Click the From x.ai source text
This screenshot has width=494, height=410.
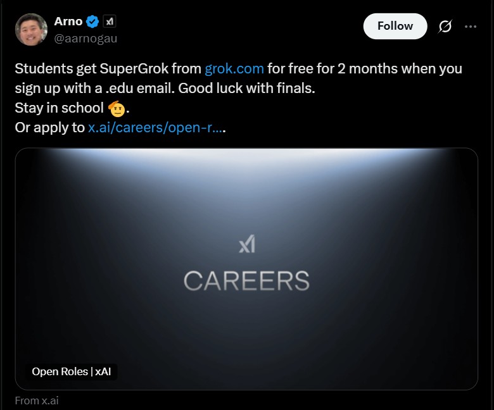pos(37,401)
